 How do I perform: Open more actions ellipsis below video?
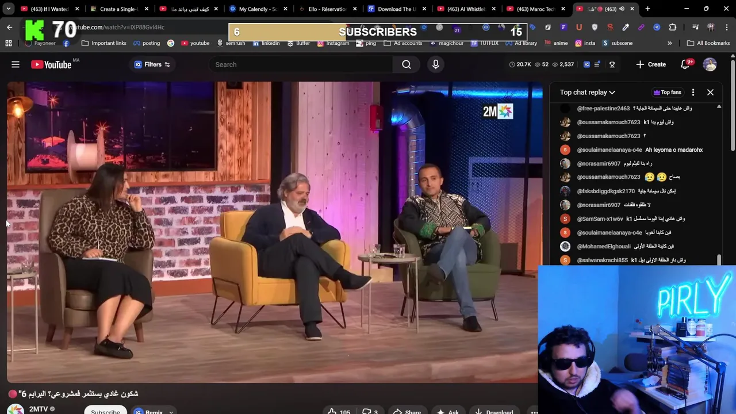tap(534, 412)
